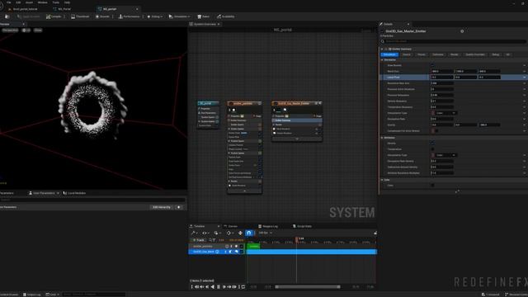The image size is (528, 297).
Task: Open the 240 fps frame rate dropdown
Action: click(x=266, y=233)
